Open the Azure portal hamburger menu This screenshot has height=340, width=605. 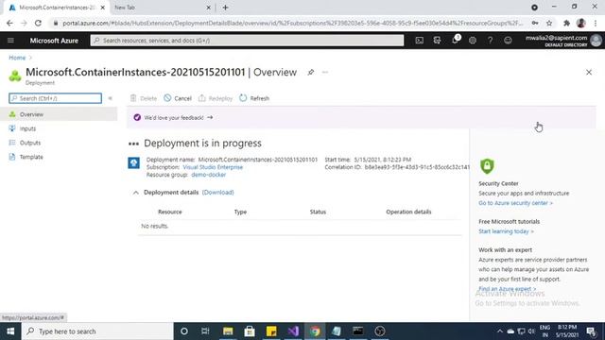10,41
